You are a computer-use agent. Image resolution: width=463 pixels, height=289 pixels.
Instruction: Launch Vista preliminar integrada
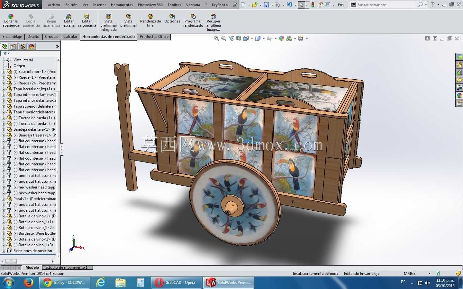tap(109, 22)
